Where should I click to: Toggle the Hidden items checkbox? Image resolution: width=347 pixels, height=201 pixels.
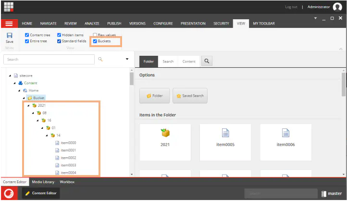(59, 35)
